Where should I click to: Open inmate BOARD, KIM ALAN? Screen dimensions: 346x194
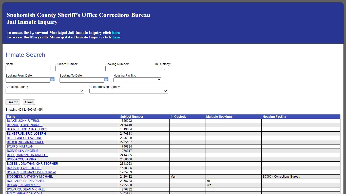[20, 147]
